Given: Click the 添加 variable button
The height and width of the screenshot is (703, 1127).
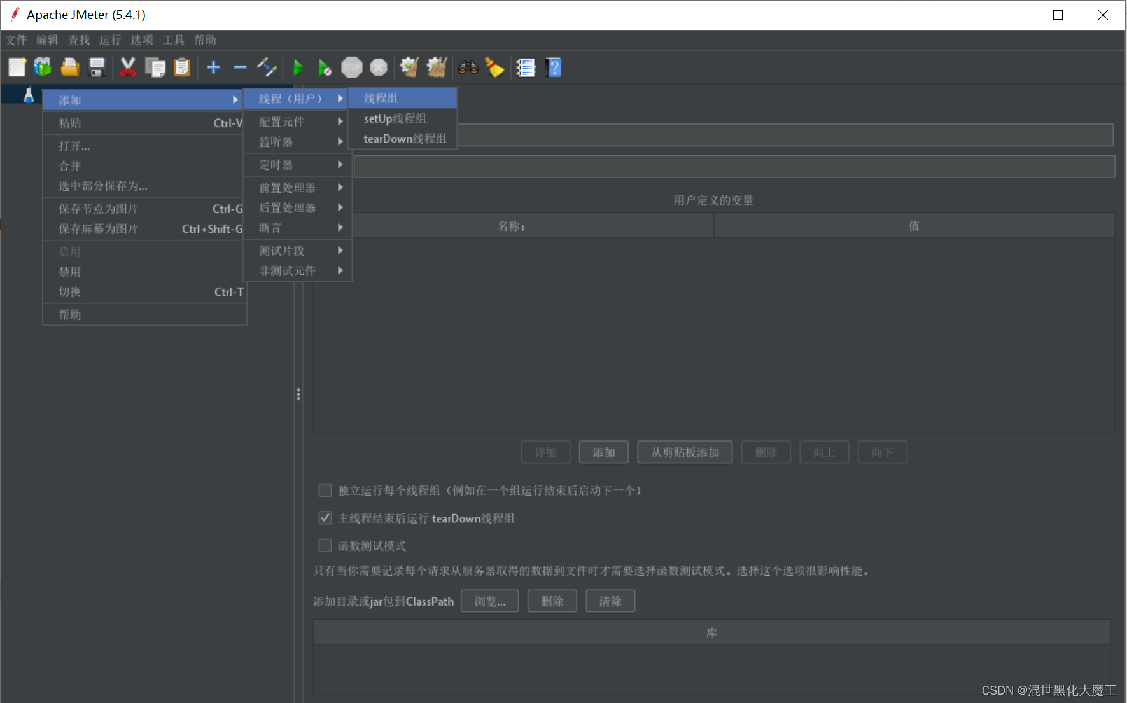Looking at the screenshot, I should point(604,452).
